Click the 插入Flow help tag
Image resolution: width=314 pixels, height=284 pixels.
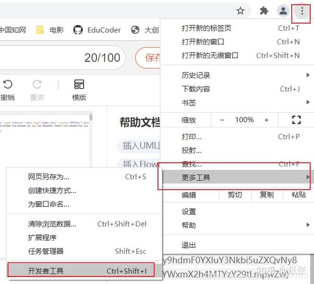pyautogui.click(x=139, y=163)
